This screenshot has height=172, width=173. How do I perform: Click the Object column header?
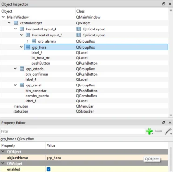[38, 11]
